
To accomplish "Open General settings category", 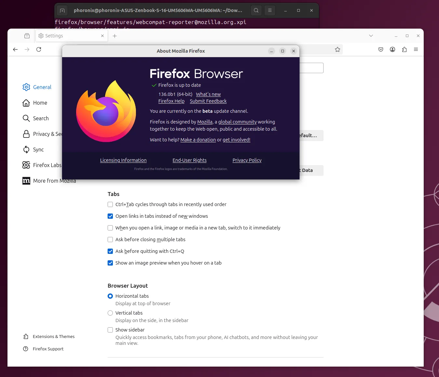I will pyautogui.click(x=37, y=87).
